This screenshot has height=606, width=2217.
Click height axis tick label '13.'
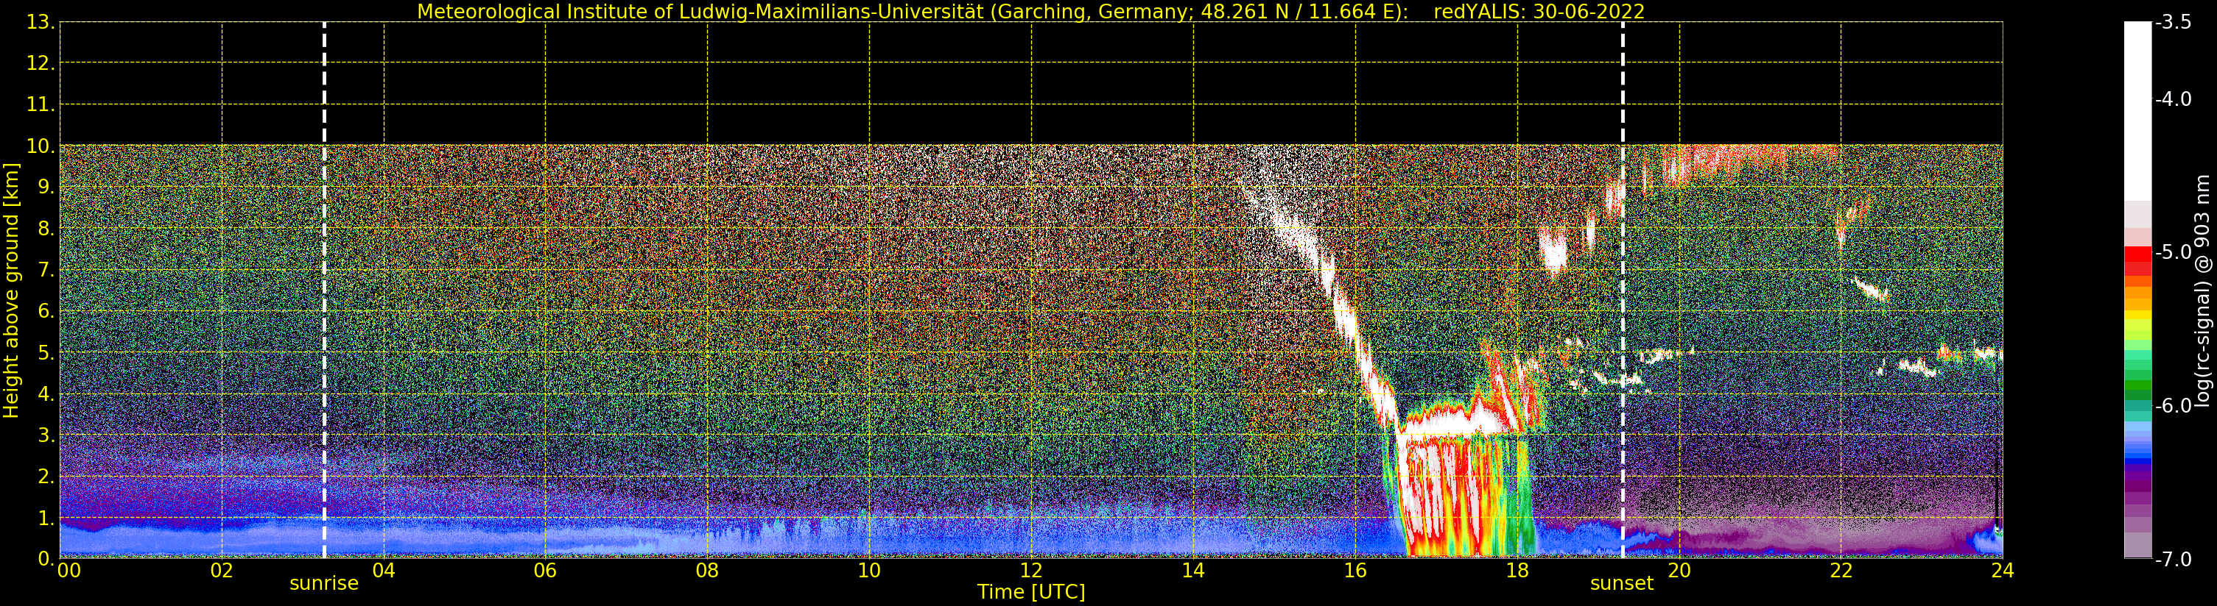click(41, 22)
